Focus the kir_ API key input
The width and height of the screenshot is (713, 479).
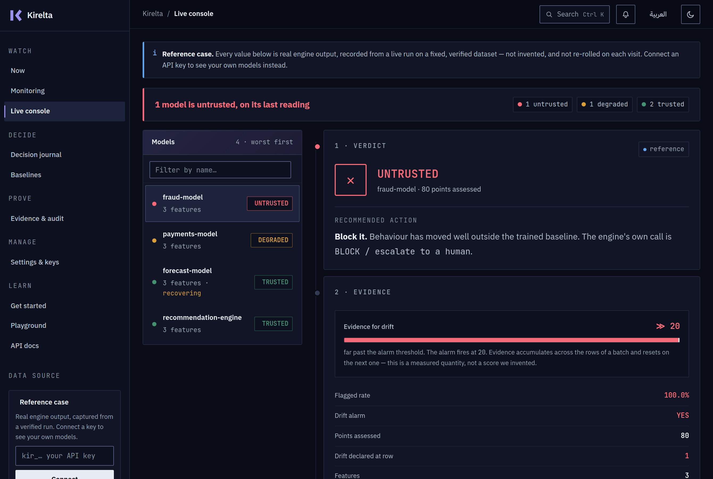click(64, 456)
